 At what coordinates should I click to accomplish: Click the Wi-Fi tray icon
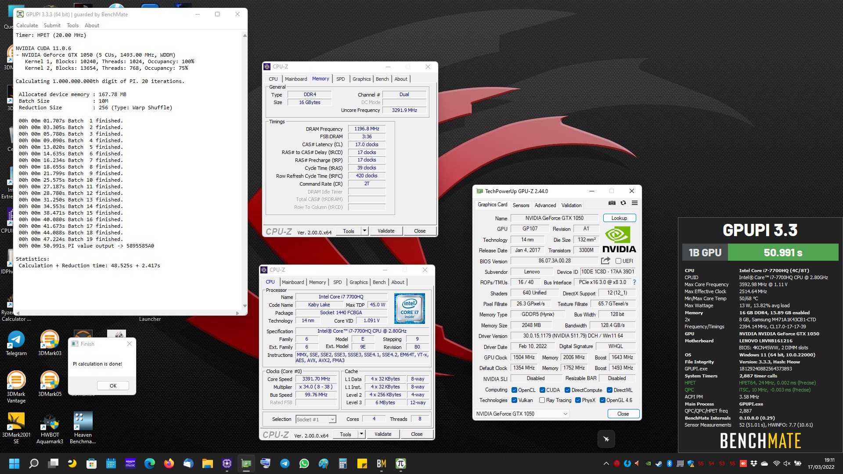pos(776,463)
